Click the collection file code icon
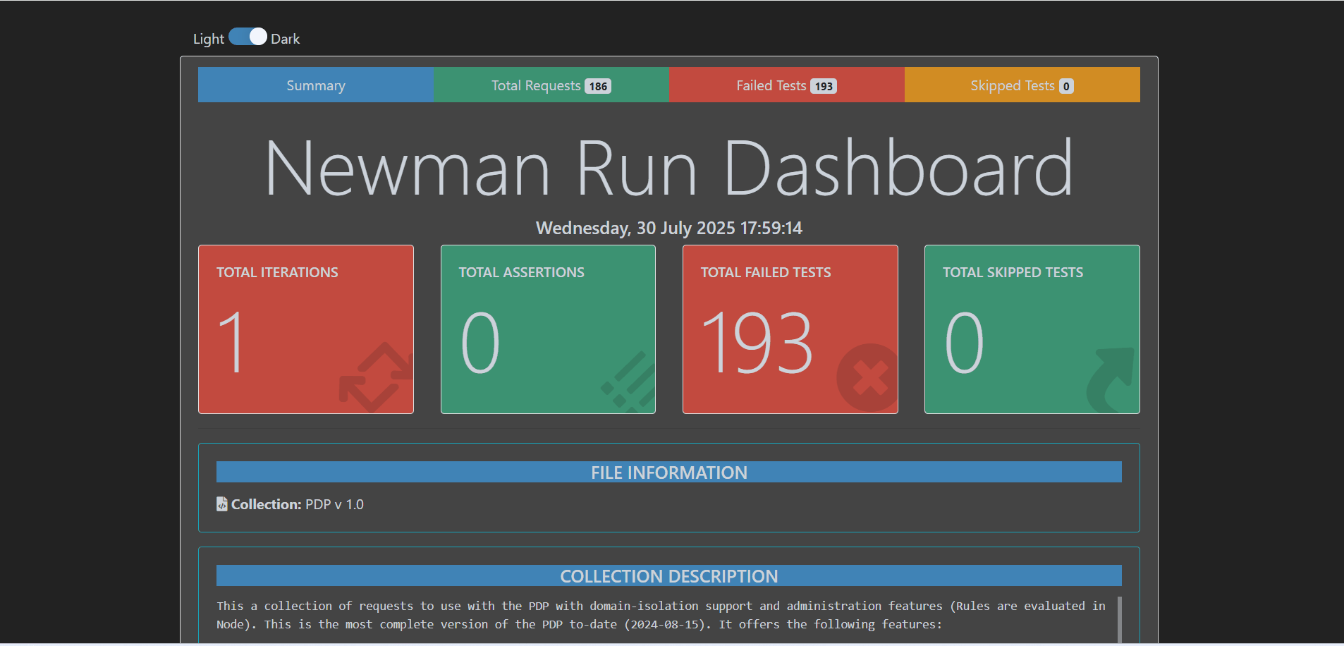 [x=221, y=504]
